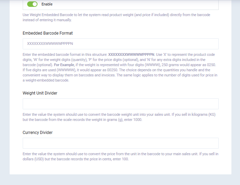Click the Weight Embedded Barcode description paragraph

tap(116, 17)
